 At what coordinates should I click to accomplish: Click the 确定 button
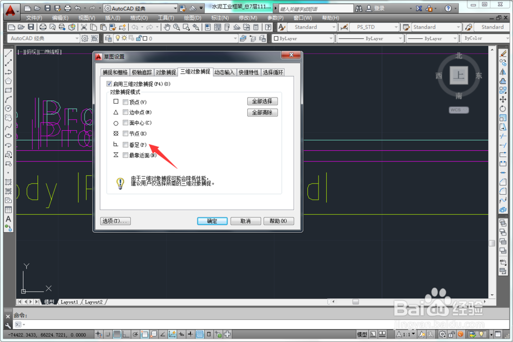click(212, 221)
